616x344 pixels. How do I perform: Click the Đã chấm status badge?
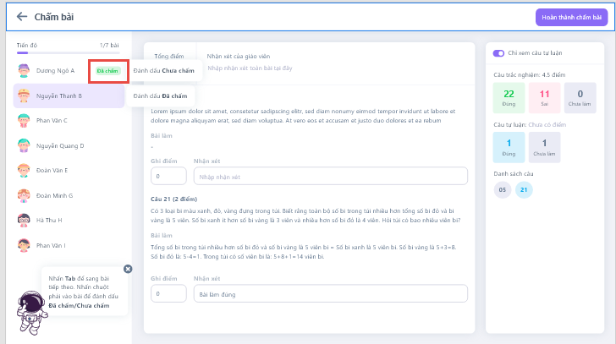(x=108, y=71)
